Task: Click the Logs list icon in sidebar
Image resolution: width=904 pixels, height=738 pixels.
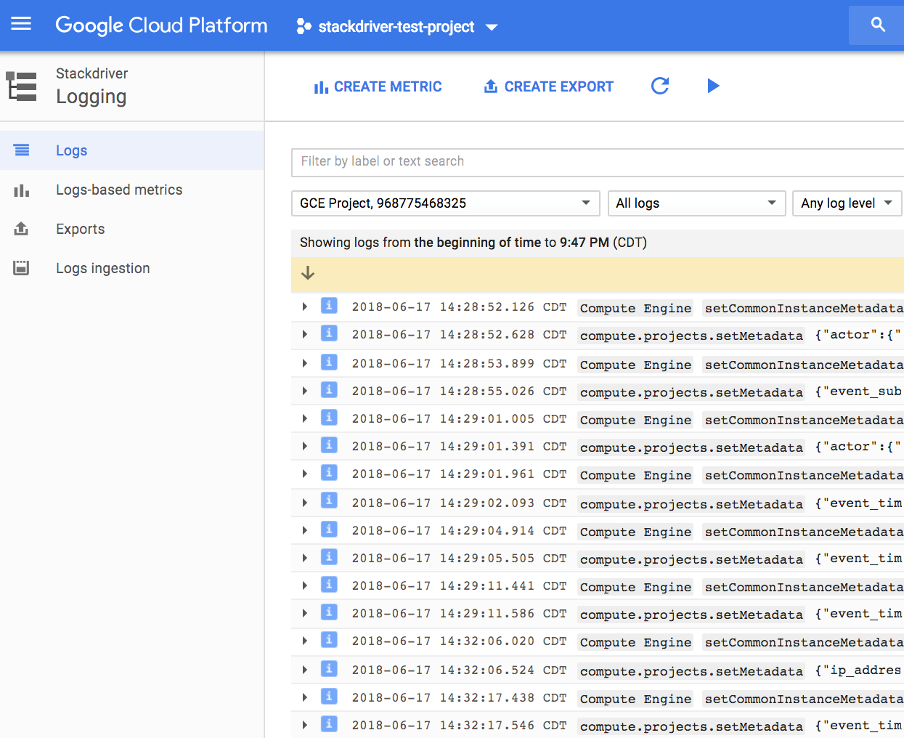Action: click(x=22, y=150)
